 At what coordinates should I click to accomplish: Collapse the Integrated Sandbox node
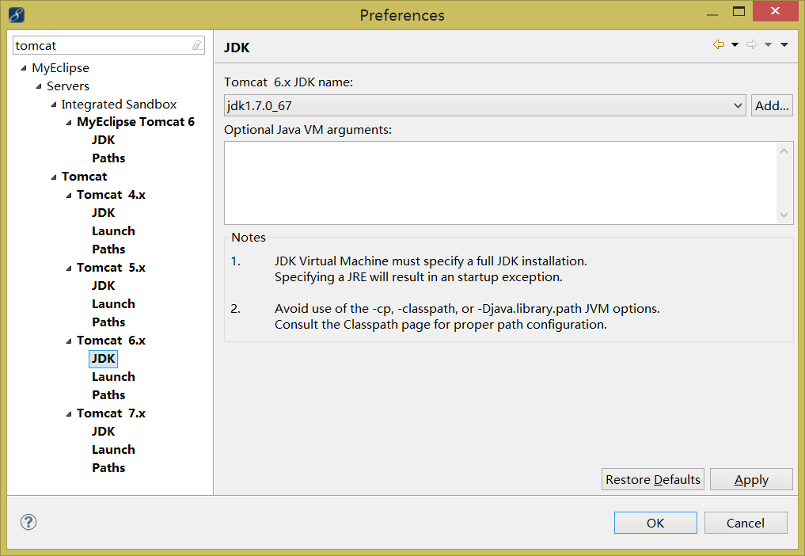click(x=54, y=105)
